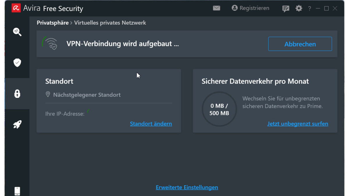This screenshot has width=349, height=196.
Task: Open Avira settings via gear icon
Action: point(298,8)
